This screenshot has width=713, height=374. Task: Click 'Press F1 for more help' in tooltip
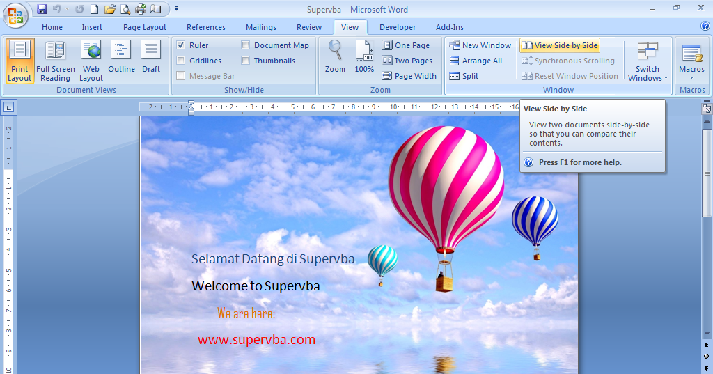pos(580,162)
